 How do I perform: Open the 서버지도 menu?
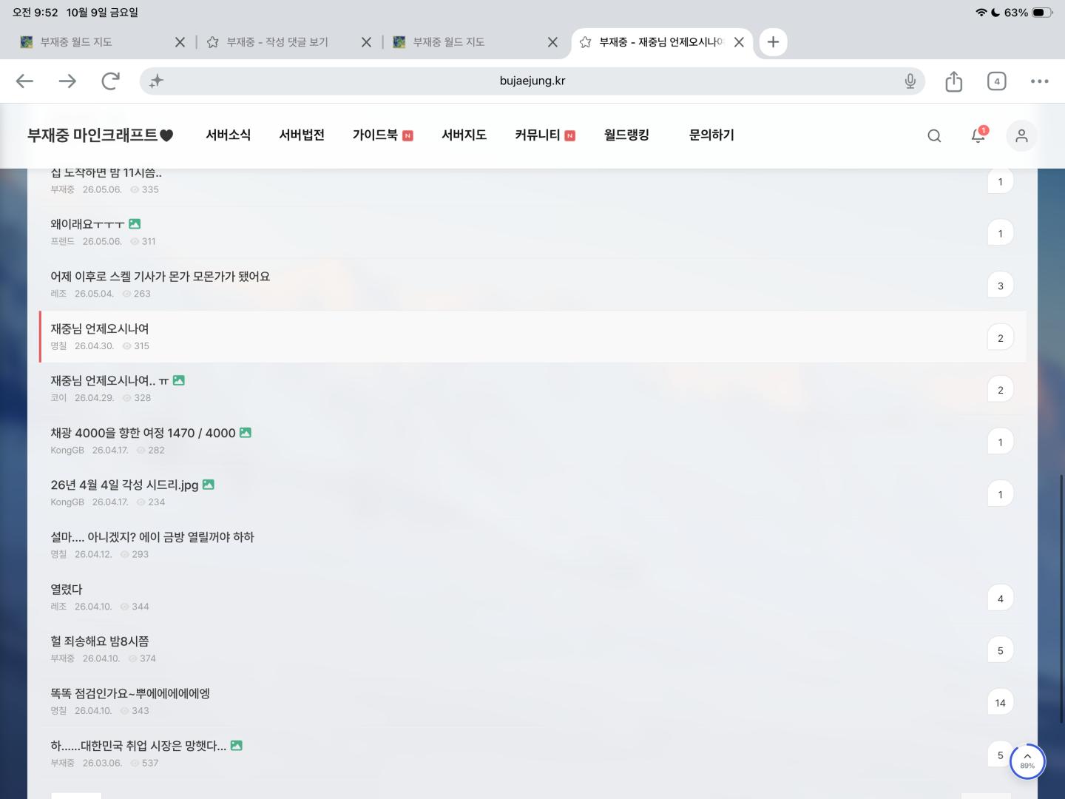pyautogui.click(x=464, y=135)
